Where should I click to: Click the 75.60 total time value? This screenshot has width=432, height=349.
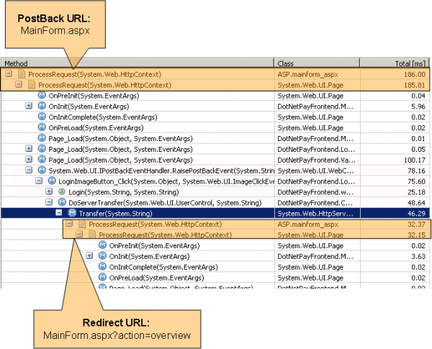(416, 181)
